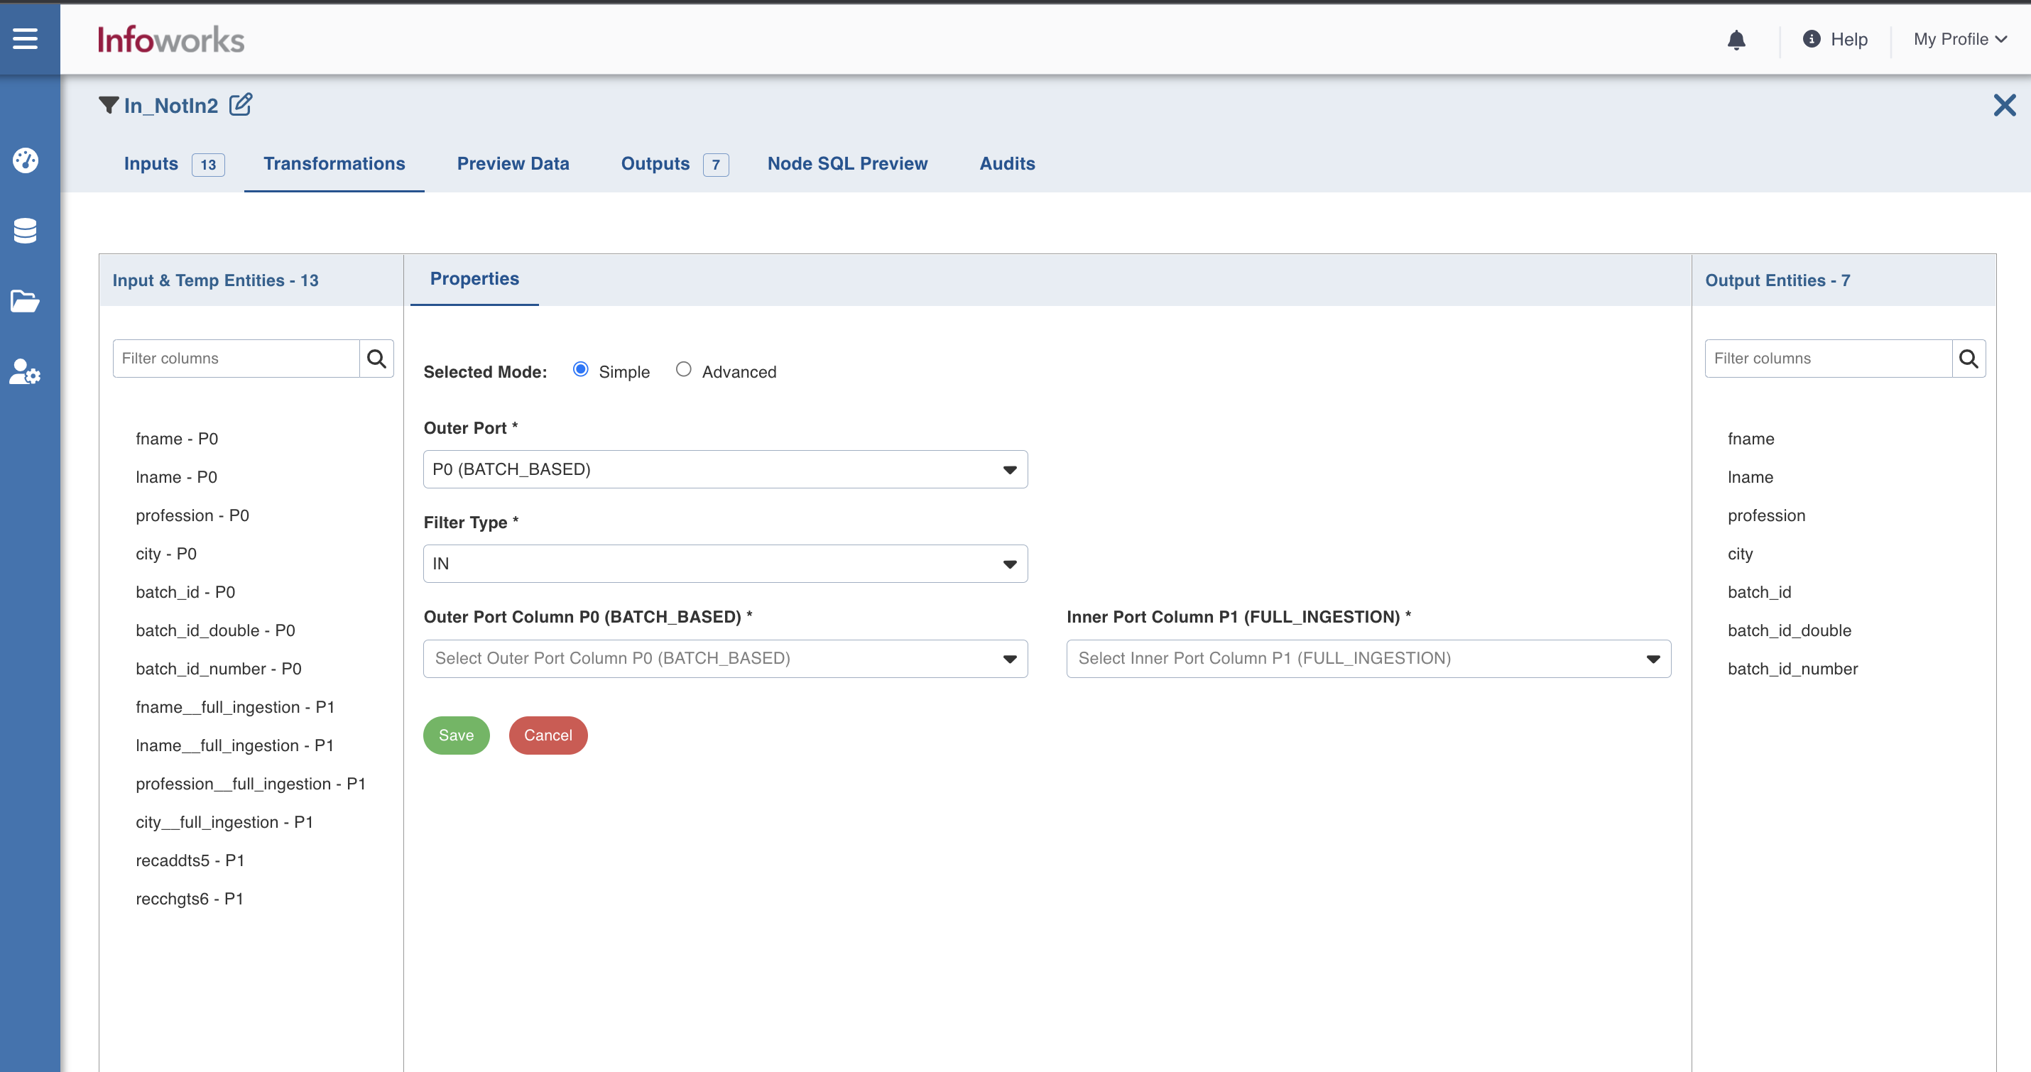Select 'lname - P0' input entity
This screenshot has height=1072, width=2031.
point(177,478)
